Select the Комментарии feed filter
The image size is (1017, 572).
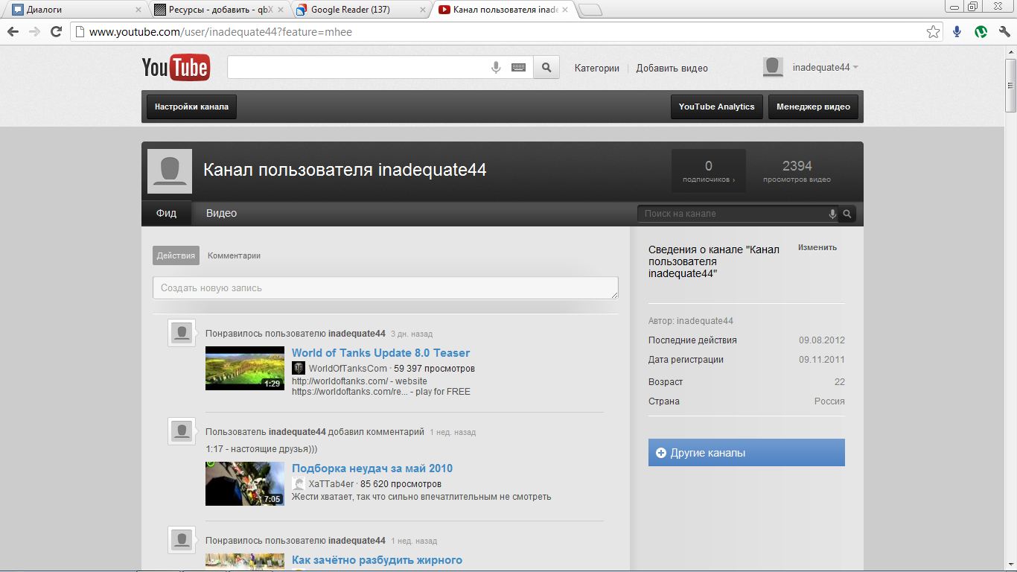(x=234, y=255)
